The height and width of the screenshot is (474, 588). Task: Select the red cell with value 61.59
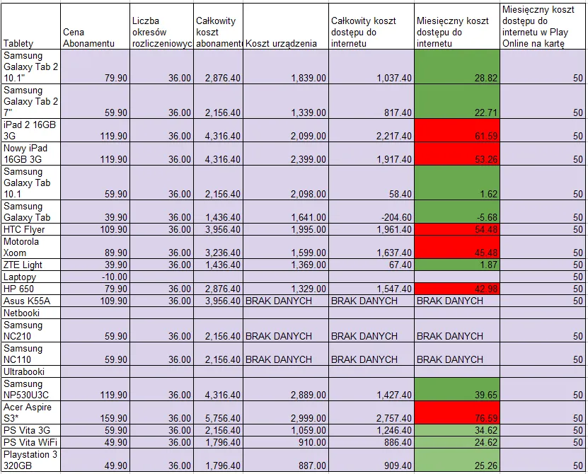(x=457, y=130)
